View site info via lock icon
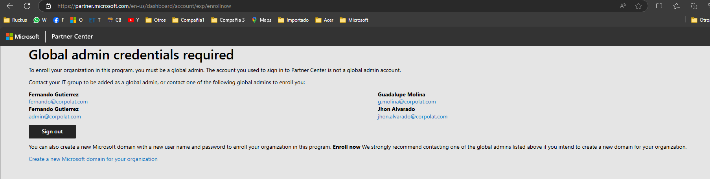This screenshot has height=179, width=710. pos(48,6)
